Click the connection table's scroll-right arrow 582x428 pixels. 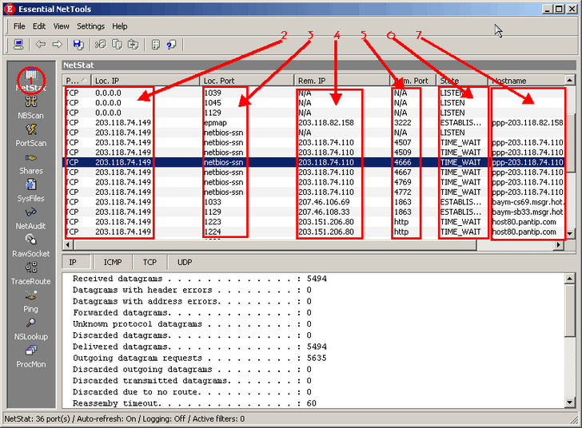click(559, 245)
